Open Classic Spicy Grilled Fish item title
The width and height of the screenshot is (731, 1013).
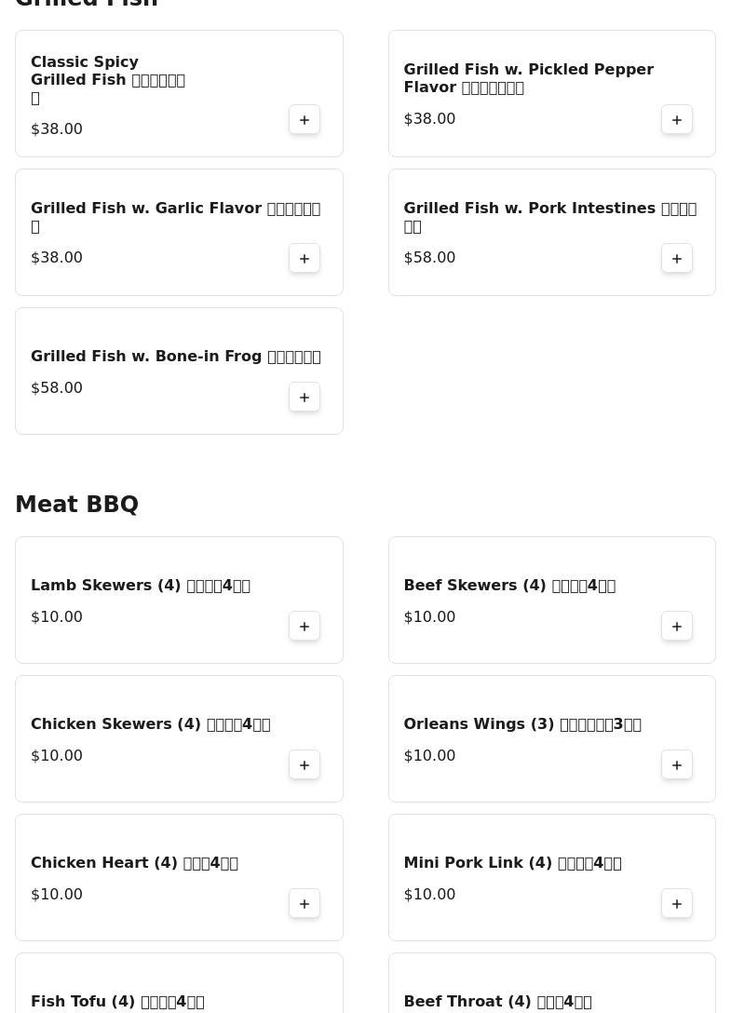click(107, 79)
